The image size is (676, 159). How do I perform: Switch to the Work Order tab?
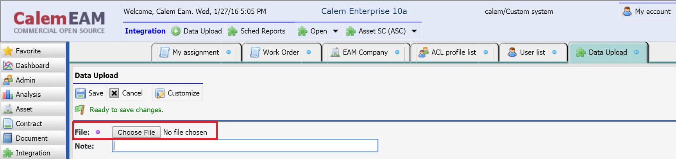pos(281,52)
